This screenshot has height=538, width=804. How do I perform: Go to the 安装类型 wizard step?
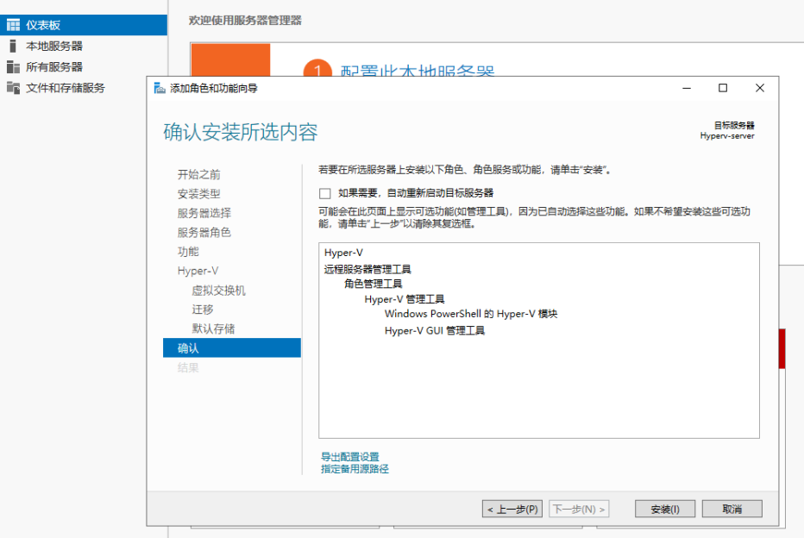(199, 194)
